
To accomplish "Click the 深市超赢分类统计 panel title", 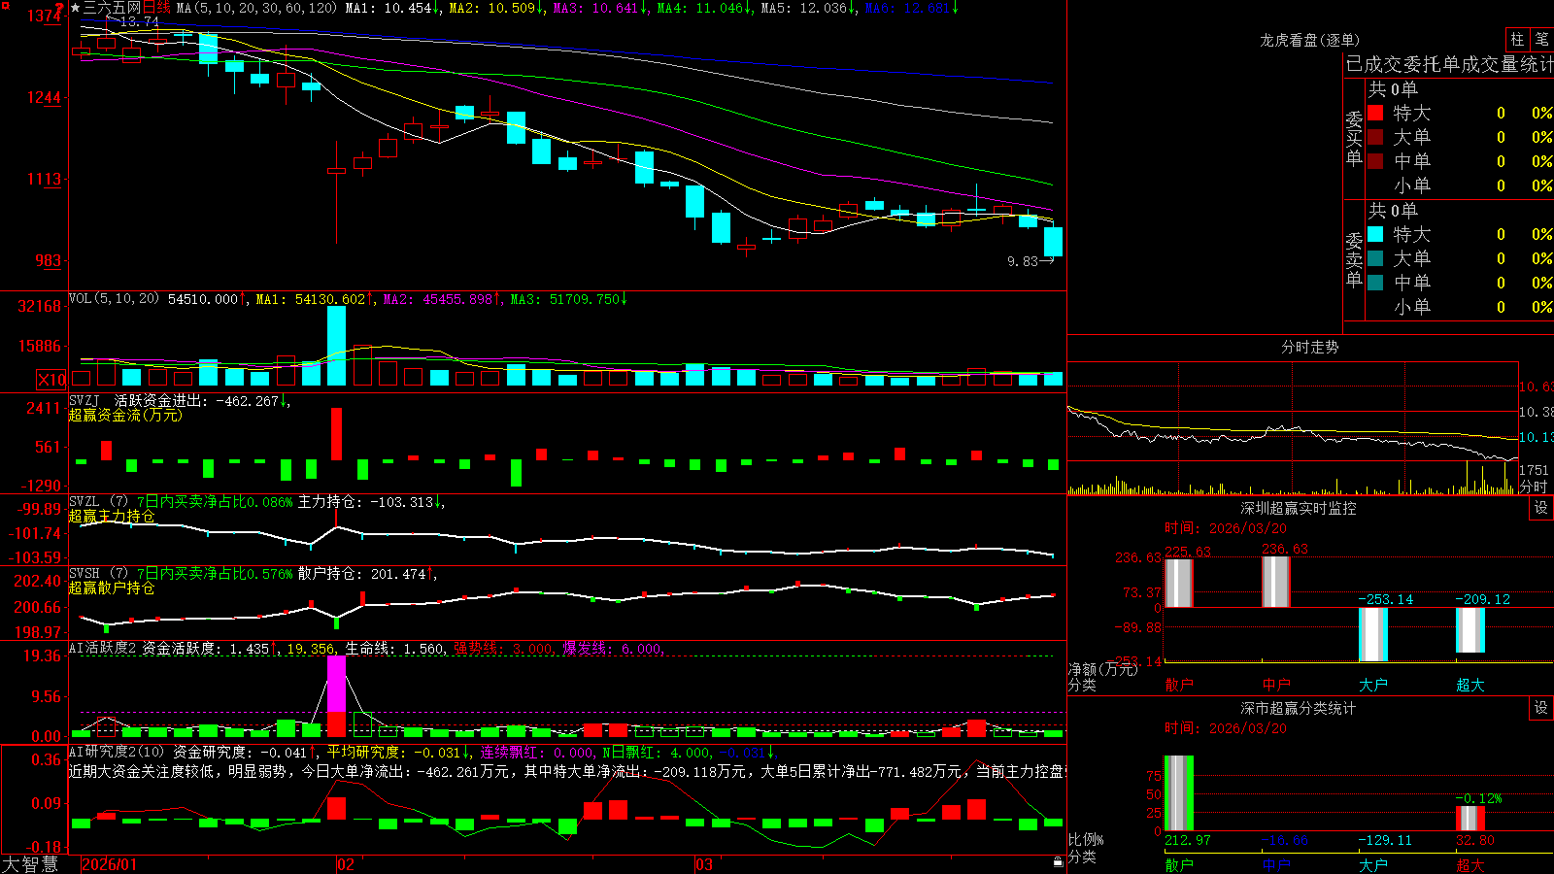I will pyautogui.click(x=1298, y=708).
